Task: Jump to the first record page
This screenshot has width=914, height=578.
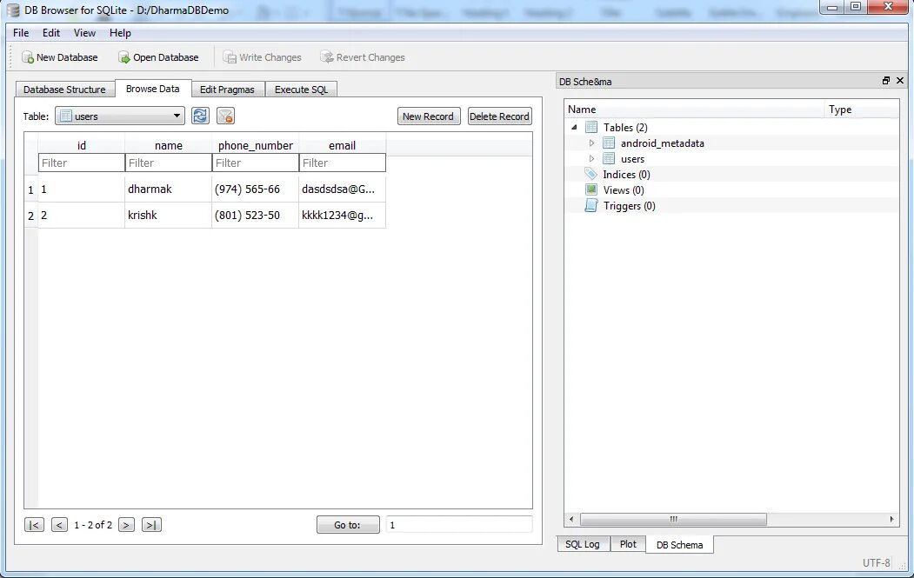Action: 35,525
